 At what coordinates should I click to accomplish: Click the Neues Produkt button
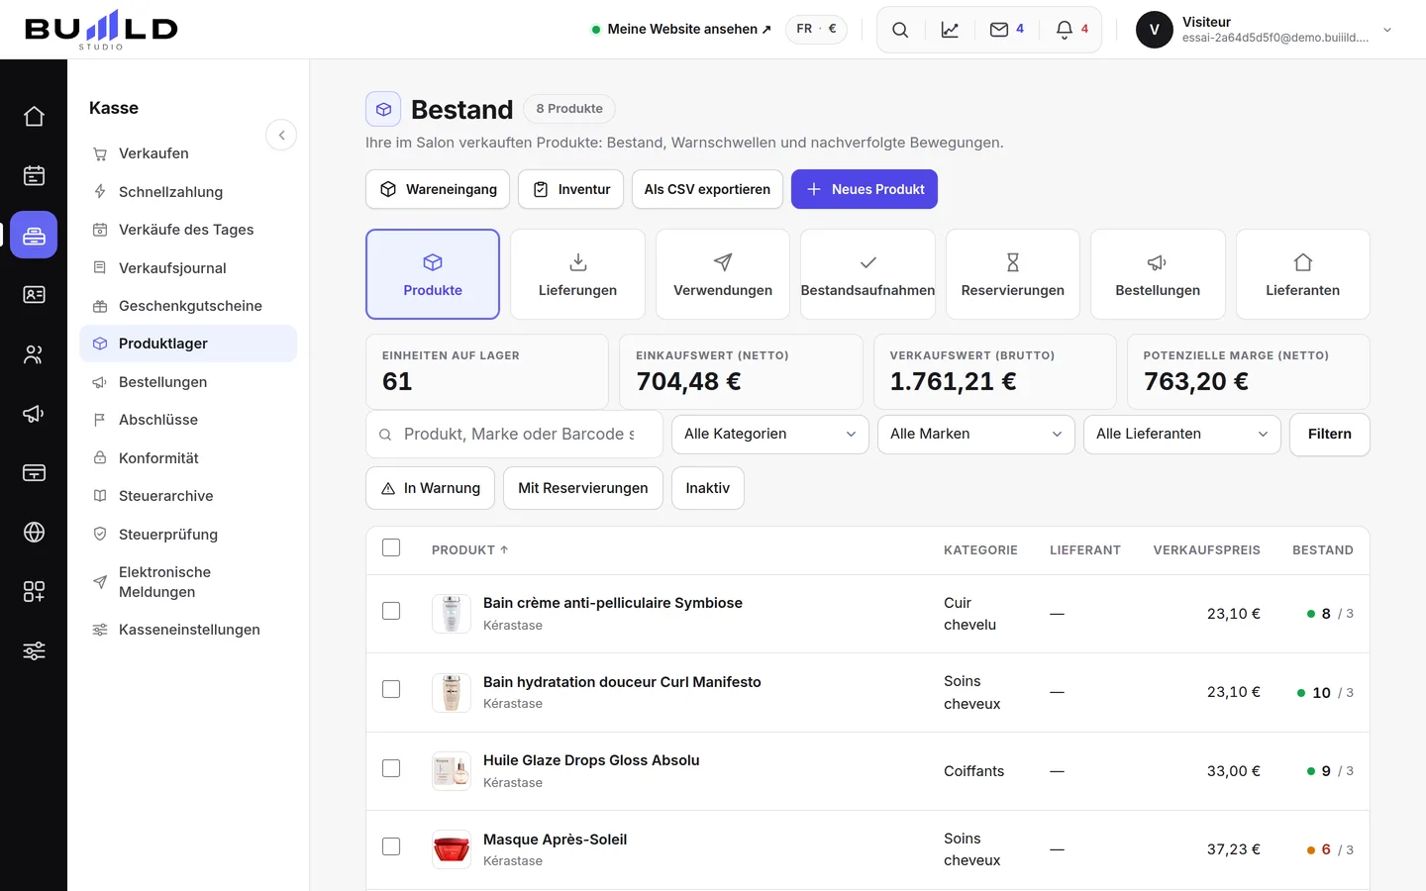pyautogui.click(x=865, y=189)
